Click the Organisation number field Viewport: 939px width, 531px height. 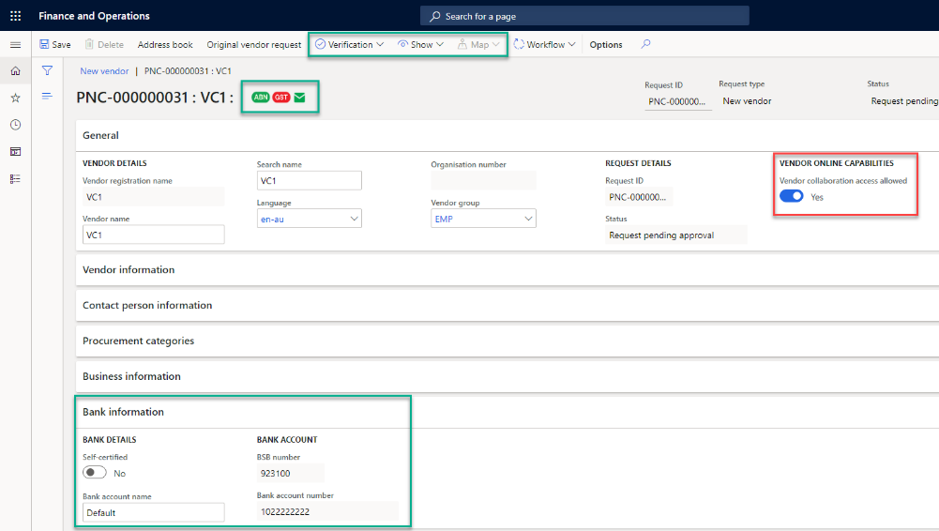click(483, 180)
